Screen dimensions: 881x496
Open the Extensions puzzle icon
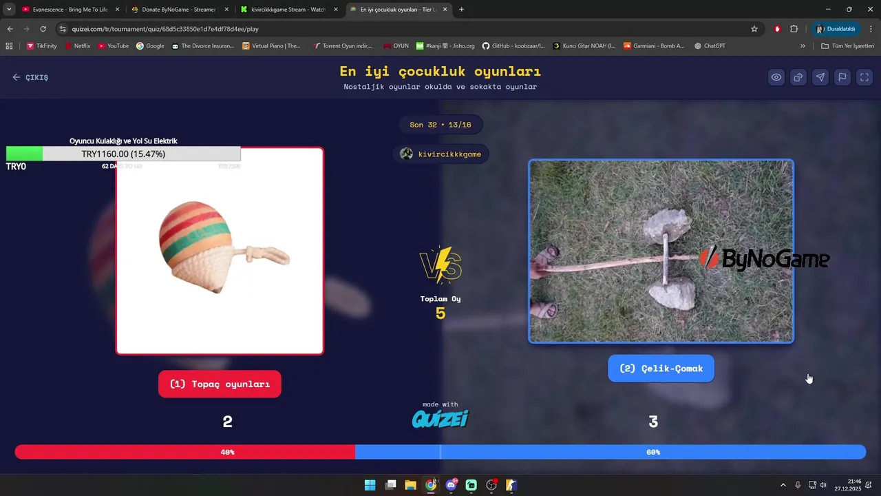pyautogui.click(x=794, y=29)
